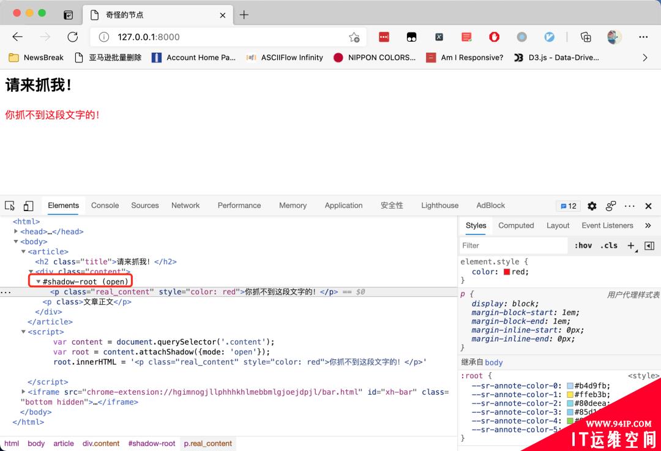
Task: Open the user profile avatar
Action: 614,37
